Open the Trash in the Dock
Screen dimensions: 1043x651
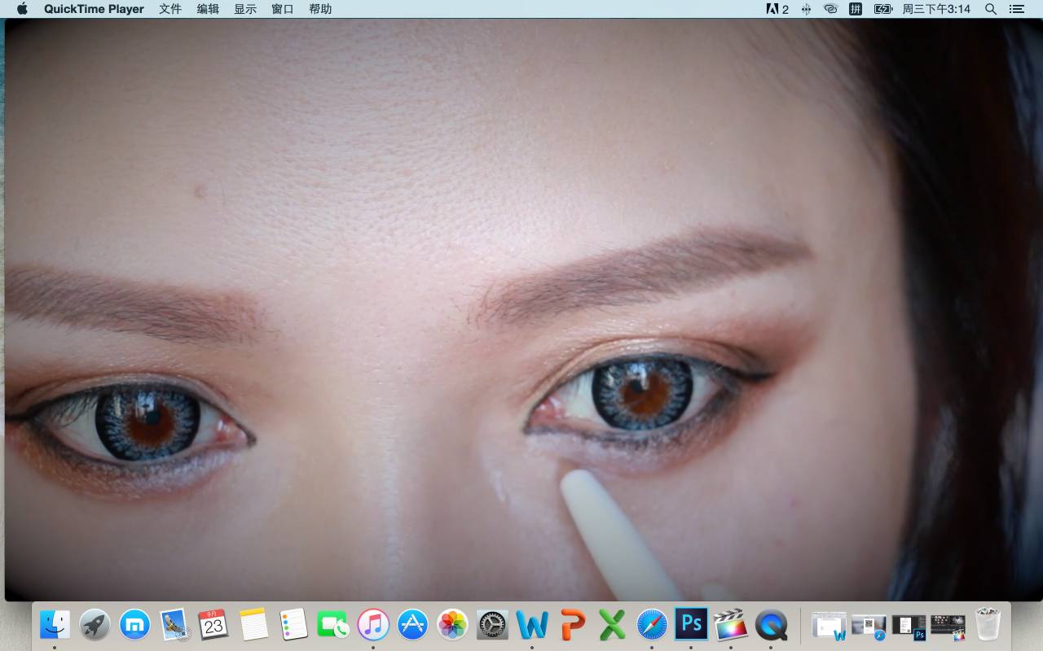(988, 625)
